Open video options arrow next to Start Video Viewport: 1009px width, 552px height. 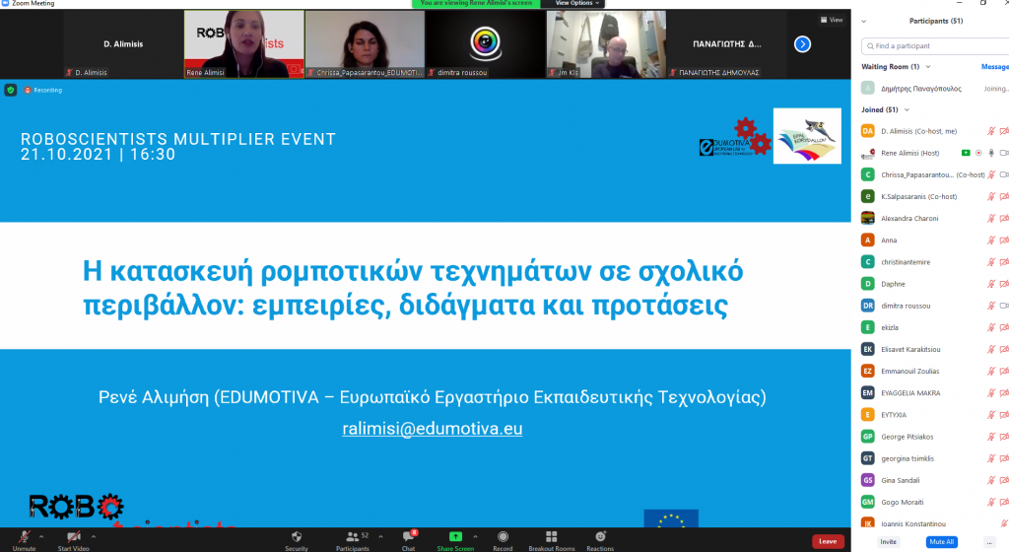tap(94, 536)
